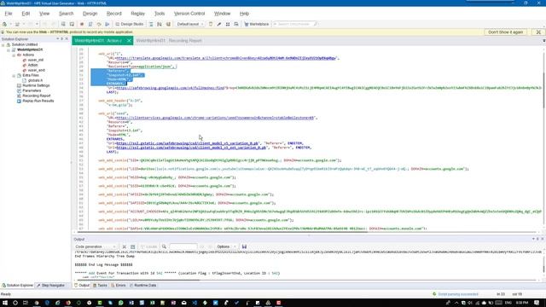Click the Solution Explorer bottom tab
Screen dimensions: 546x307
17,286
